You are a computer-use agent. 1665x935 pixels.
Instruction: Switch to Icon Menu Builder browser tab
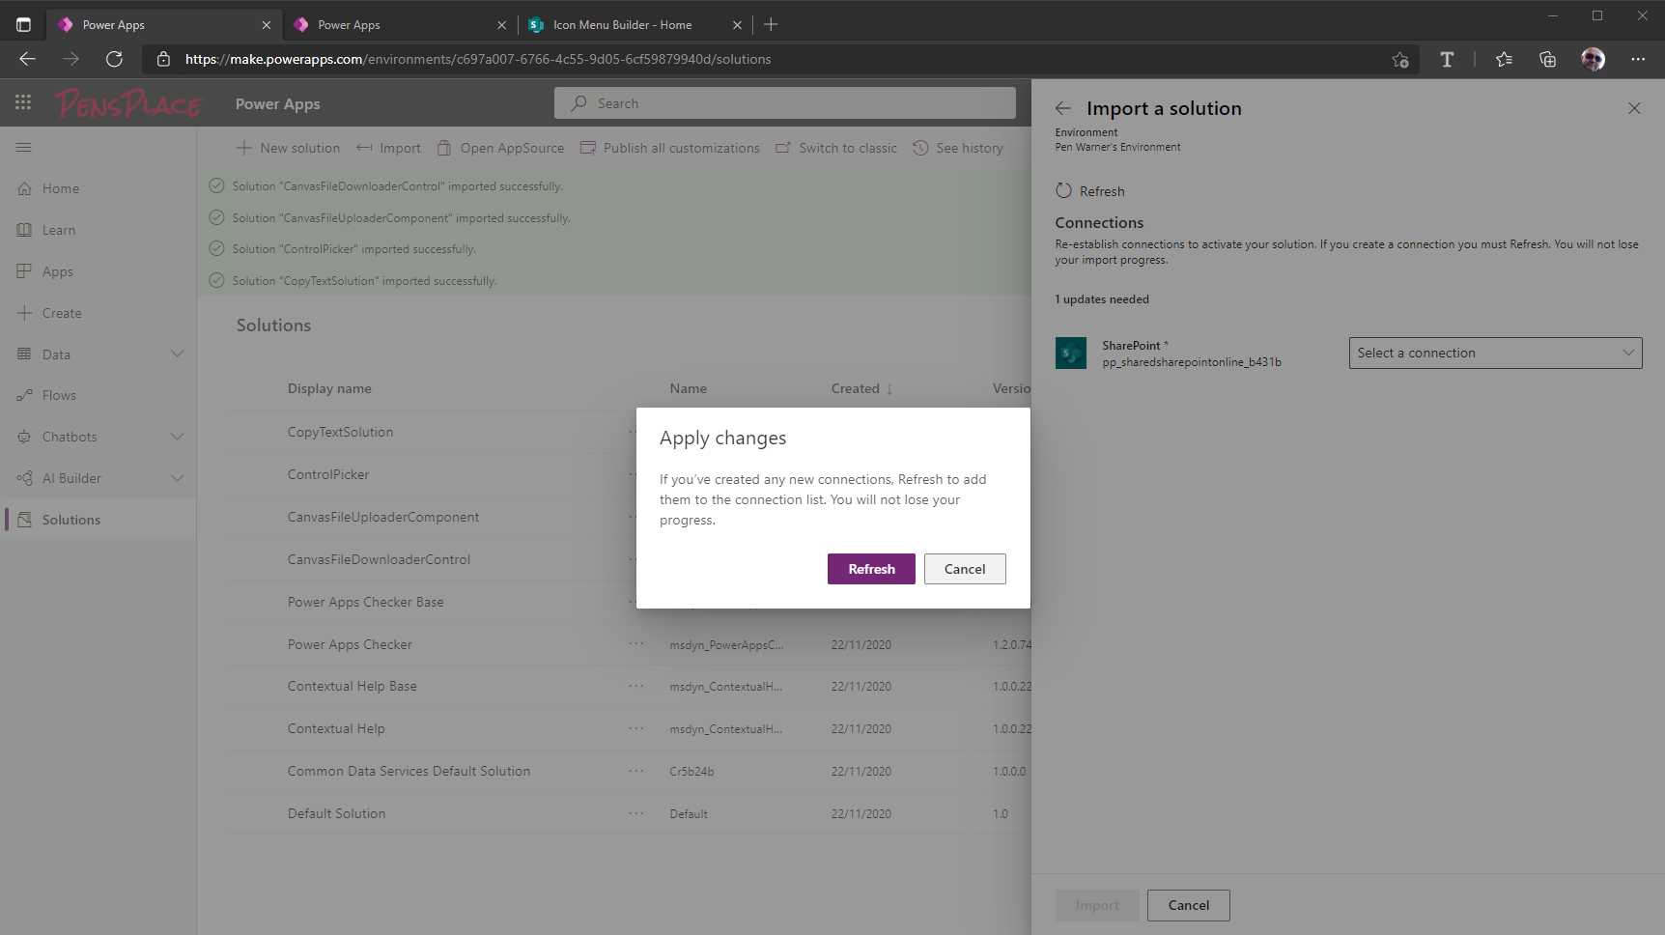(x=635, y=25)
